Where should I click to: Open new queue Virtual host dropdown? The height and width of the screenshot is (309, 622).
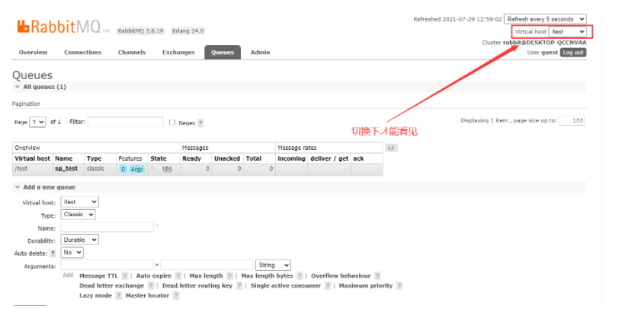[80, 202]
